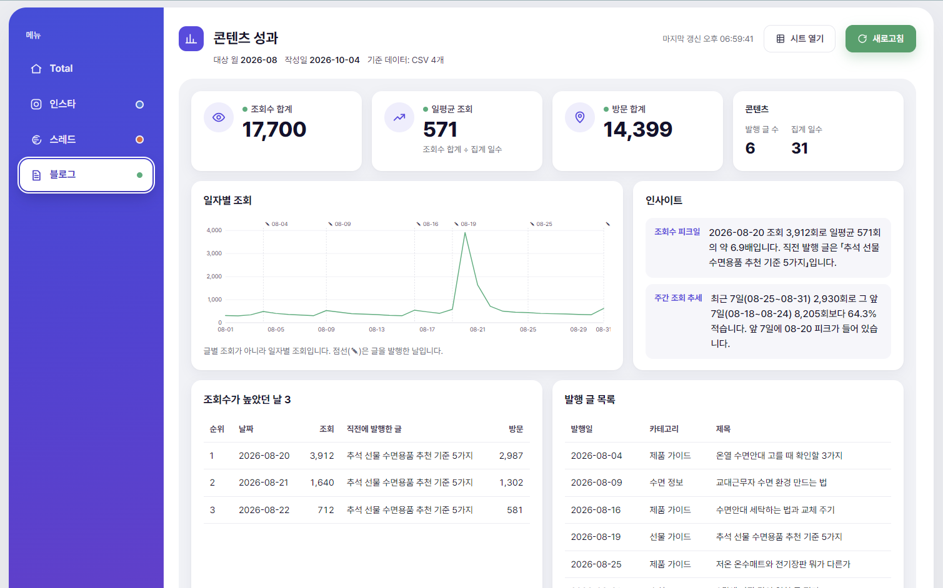Click the 08-19 publish marker on chart
Viewport: 943px width, 588px height.
click(x=466, y=223)
